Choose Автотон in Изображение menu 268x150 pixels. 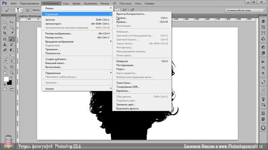click(77, 20)
